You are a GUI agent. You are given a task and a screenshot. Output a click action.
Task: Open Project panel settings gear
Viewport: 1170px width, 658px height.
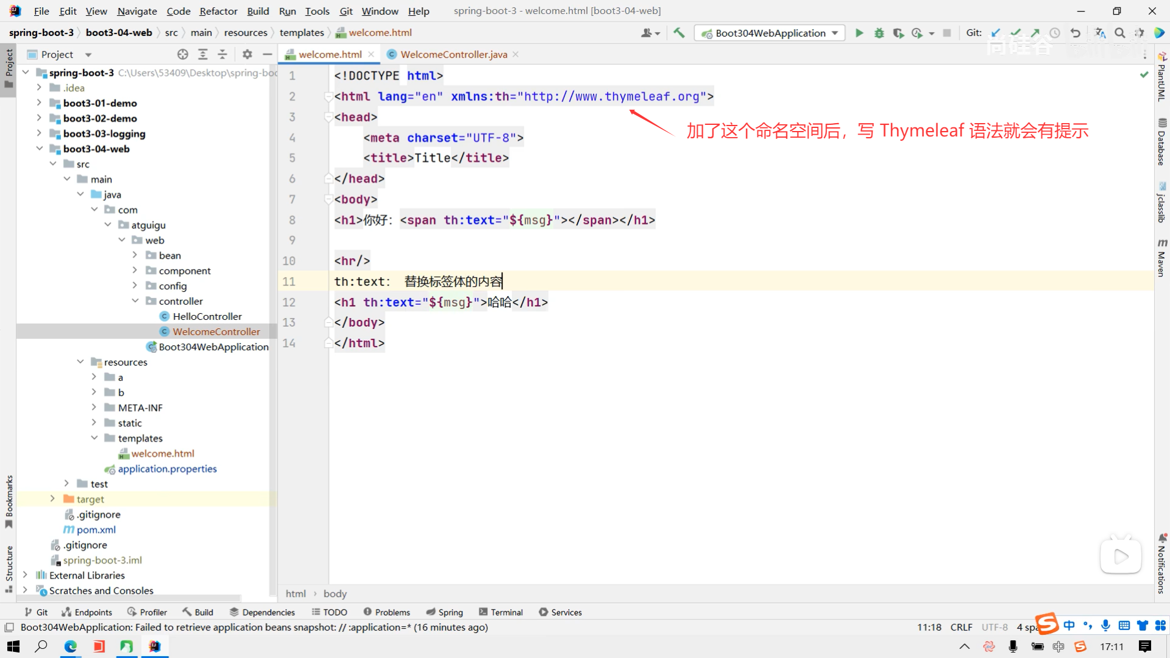pos(247,54)
